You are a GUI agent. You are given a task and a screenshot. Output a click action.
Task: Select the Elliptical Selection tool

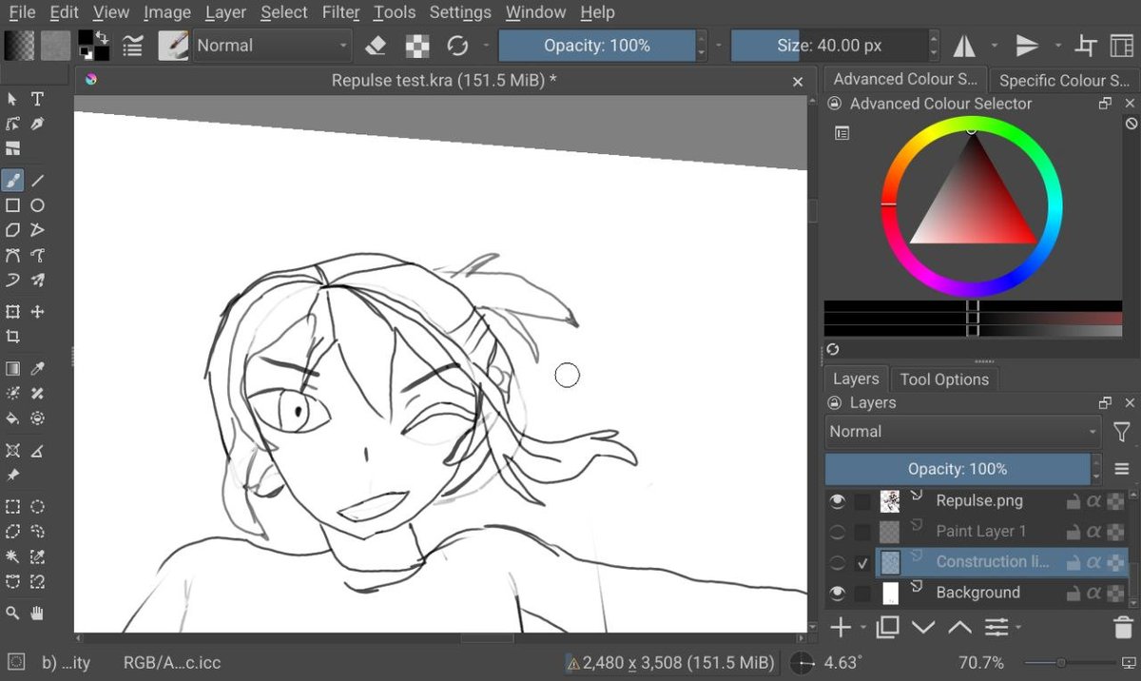click(37, 506)
